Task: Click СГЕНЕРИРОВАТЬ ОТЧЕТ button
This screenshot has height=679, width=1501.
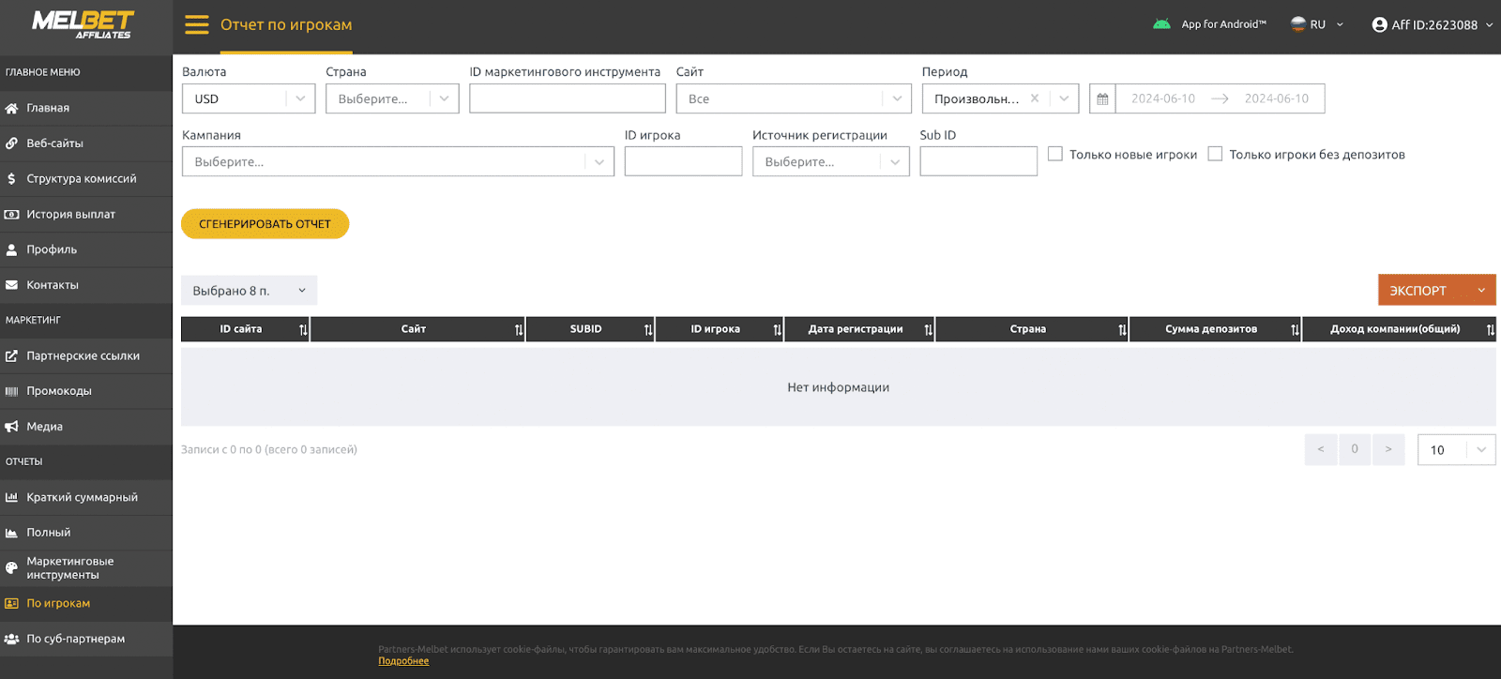Action: (265, 224)
